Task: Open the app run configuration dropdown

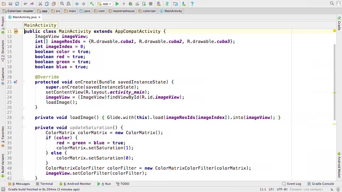Action: 104,4
